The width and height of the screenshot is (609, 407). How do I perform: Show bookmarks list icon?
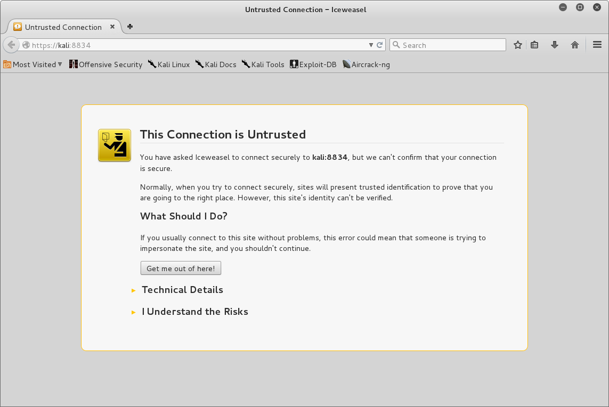click(534, 45)
